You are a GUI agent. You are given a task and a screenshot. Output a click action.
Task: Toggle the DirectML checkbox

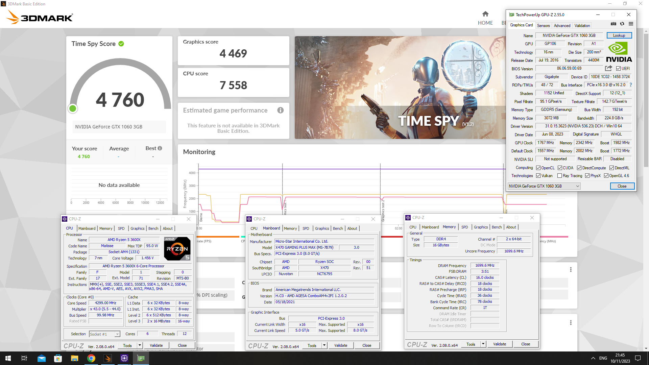[x=611, y=168]
